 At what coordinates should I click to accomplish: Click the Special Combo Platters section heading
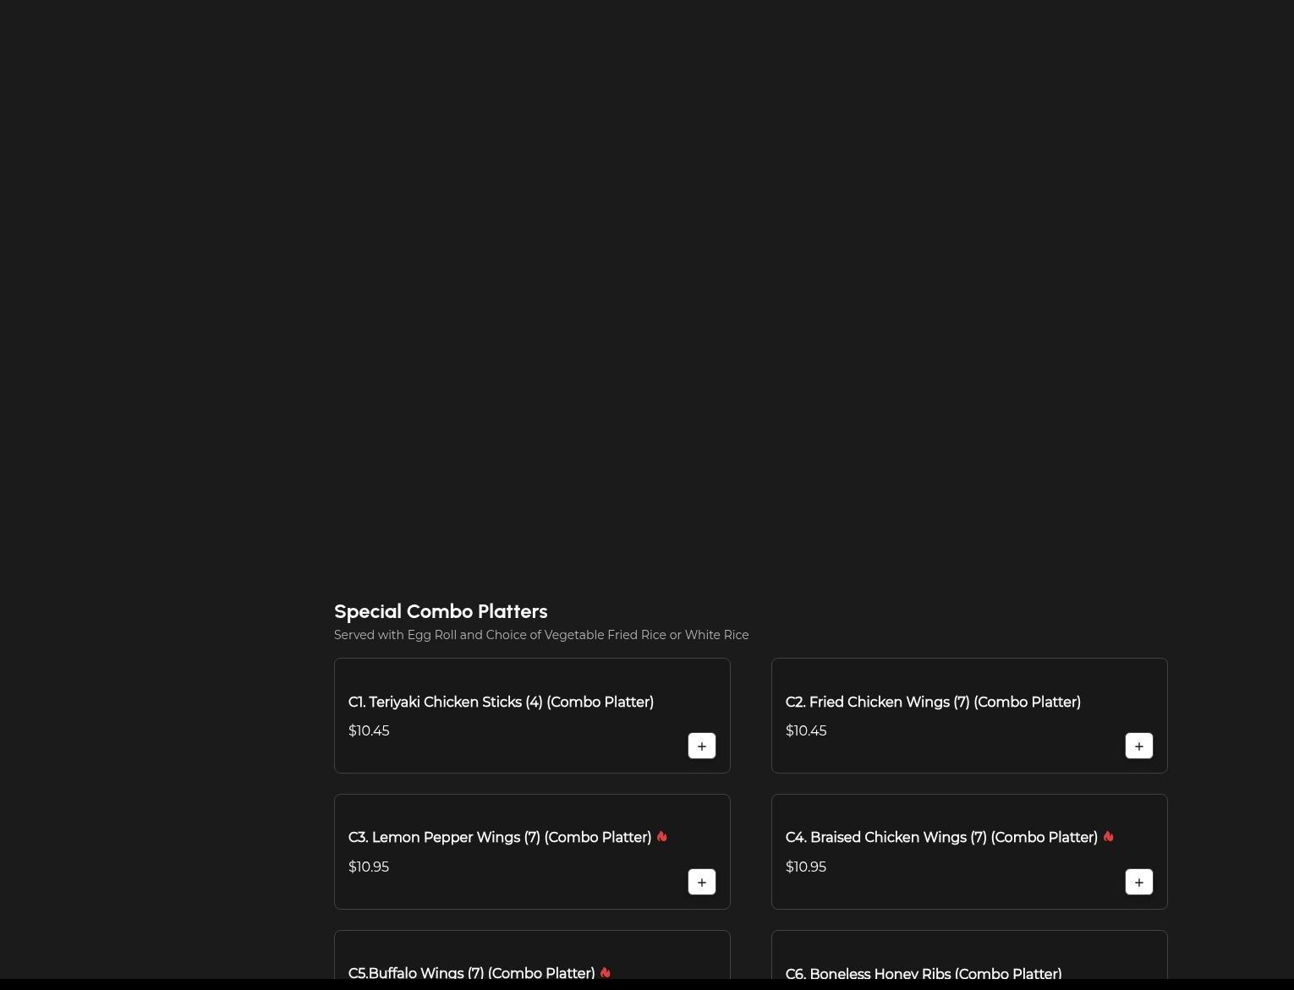tap(441, 611)
